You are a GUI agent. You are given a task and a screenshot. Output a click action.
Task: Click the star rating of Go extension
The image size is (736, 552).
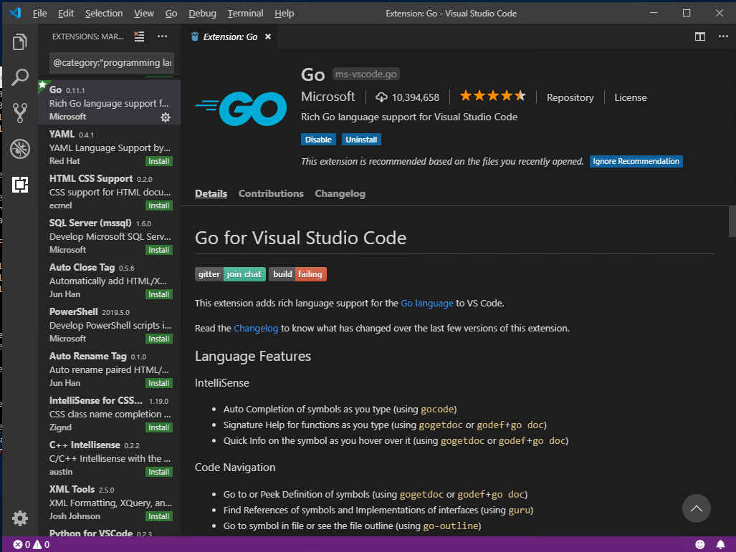point(492,96)
